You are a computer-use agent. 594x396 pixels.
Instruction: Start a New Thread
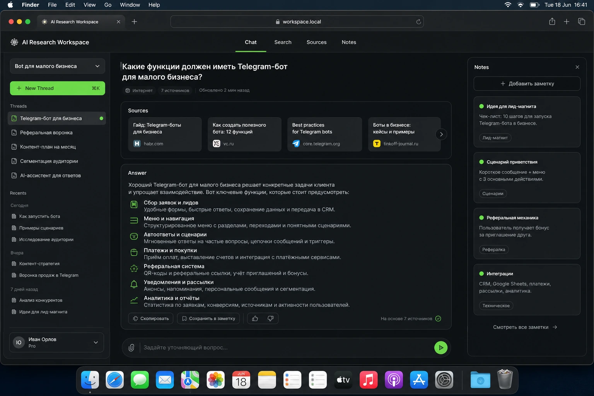[57, 88]
